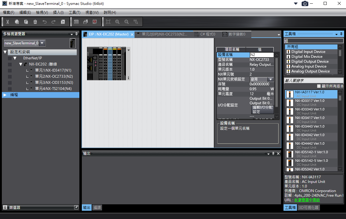This screenshot has width=346, height=219.
Task: Open the 在瀏覽器中開啟 link
Action: point(307,200)
